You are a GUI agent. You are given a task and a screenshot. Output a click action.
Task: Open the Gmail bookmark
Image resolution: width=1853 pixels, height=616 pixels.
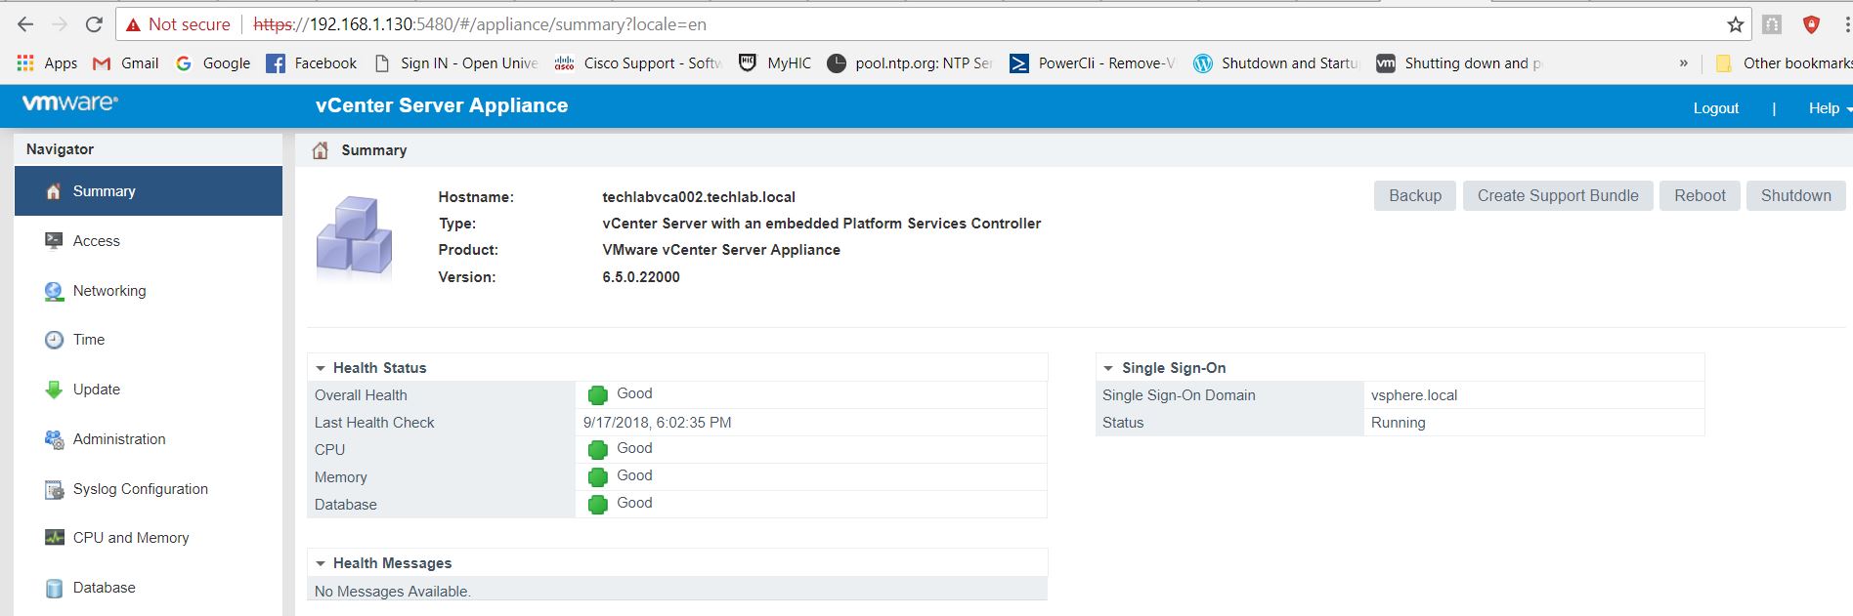[125, 63]
